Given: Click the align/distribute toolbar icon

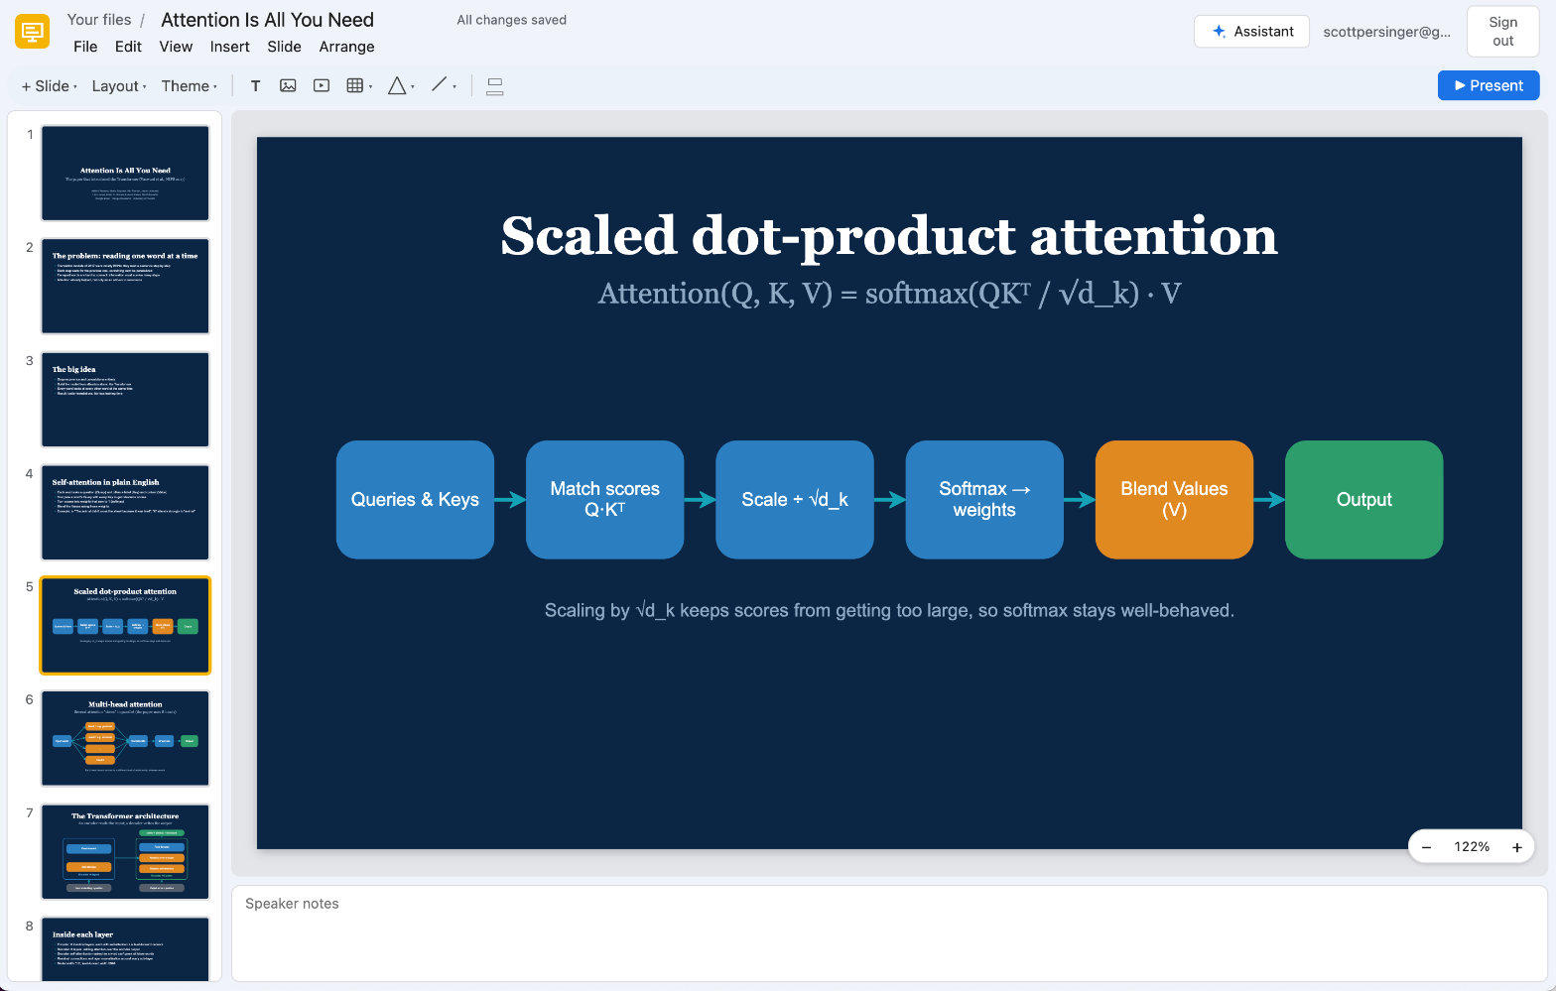Looking at the screenshot, I should [x=495, y=86].
